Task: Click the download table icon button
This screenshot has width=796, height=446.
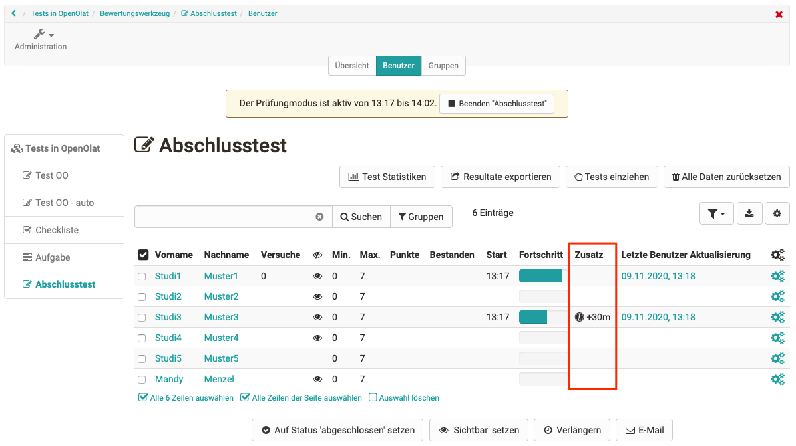Action: 749,213
